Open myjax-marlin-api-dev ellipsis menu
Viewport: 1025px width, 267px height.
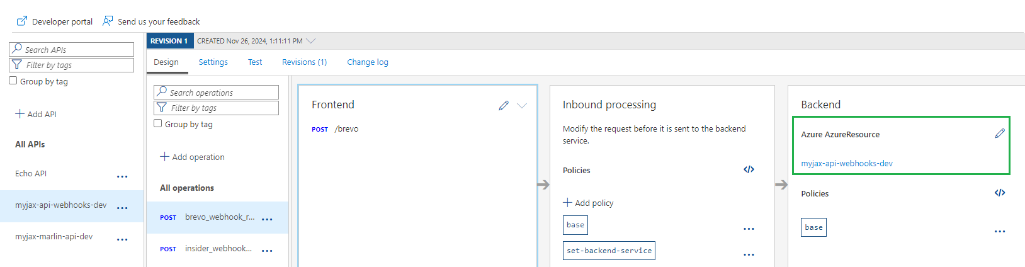122,239
